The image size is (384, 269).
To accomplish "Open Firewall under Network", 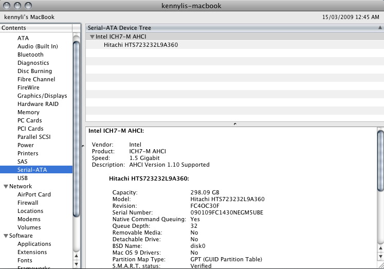I will tap(28, 203).
